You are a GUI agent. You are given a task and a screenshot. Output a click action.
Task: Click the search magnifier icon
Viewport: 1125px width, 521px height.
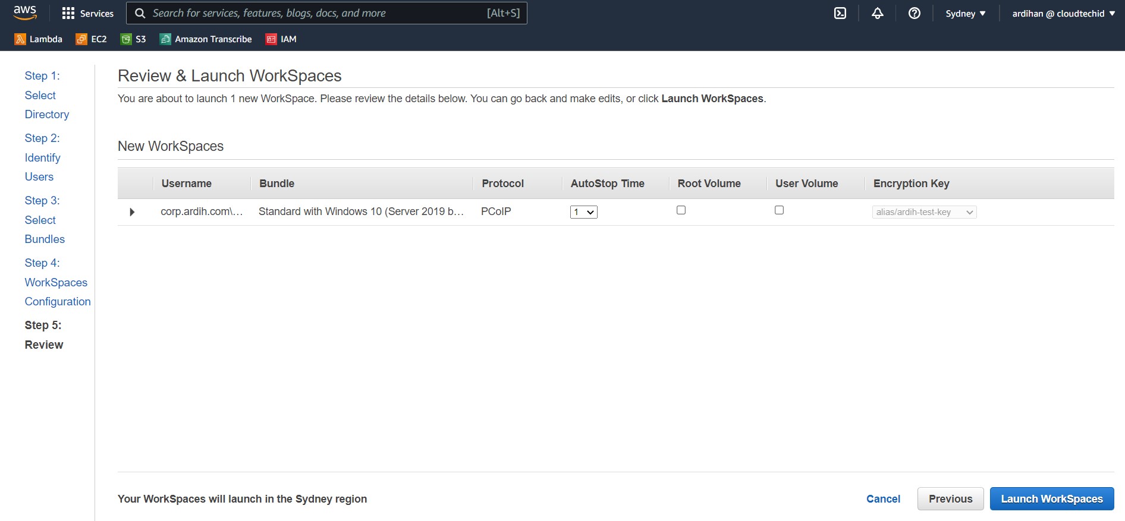(140, 13)
